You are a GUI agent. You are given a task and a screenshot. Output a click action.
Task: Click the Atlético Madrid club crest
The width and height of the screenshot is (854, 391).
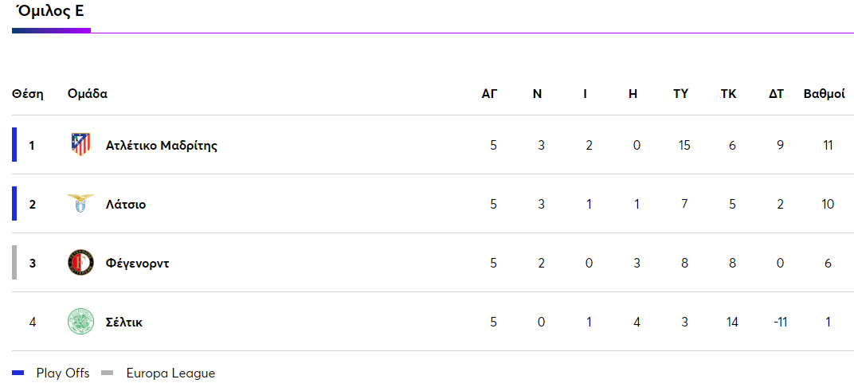80,145
